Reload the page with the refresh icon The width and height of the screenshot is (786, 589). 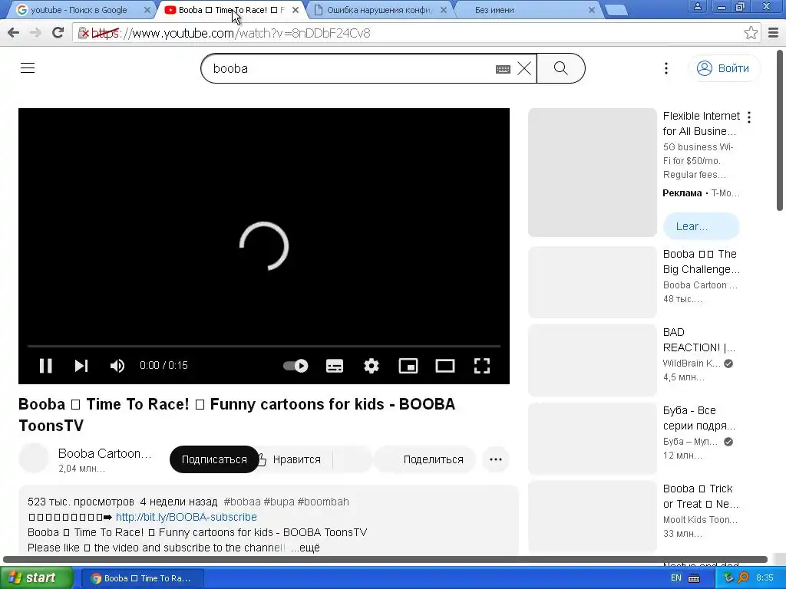[58, 33]
